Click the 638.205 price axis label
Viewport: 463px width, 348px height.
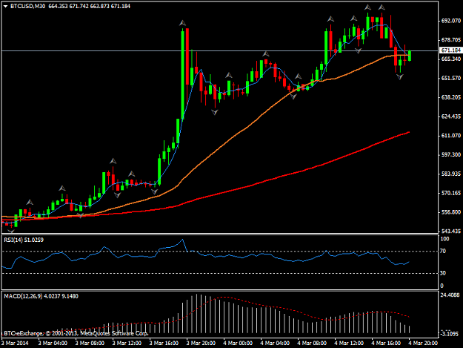(451, 97)
